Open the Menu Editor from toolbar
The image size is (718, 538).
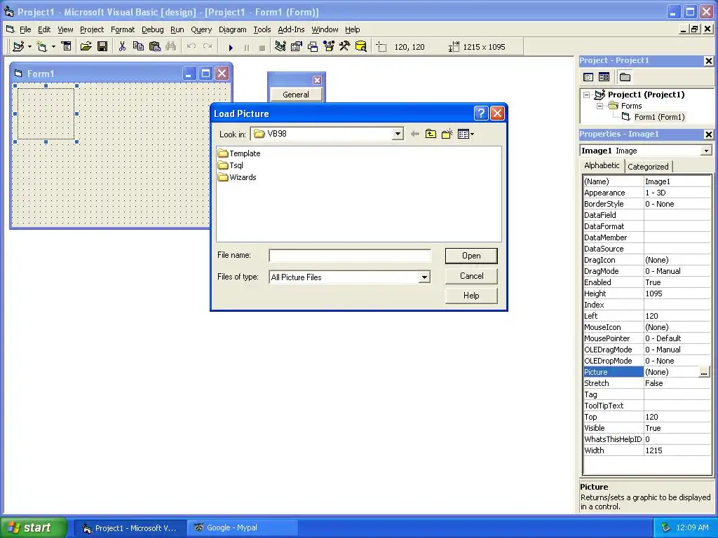point(67,47)
